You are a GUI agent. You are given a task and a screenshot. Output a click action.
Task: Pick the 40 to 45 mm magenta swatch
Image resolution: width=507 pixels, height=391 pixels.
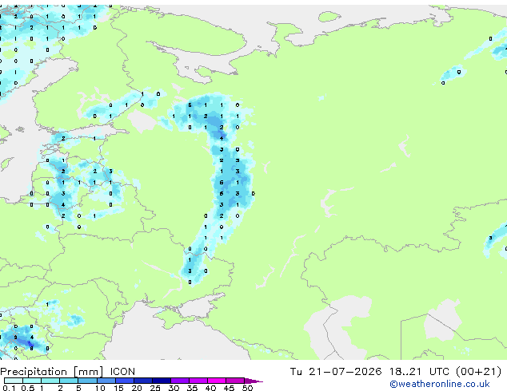pyautogui.click(x=217, y=381)
